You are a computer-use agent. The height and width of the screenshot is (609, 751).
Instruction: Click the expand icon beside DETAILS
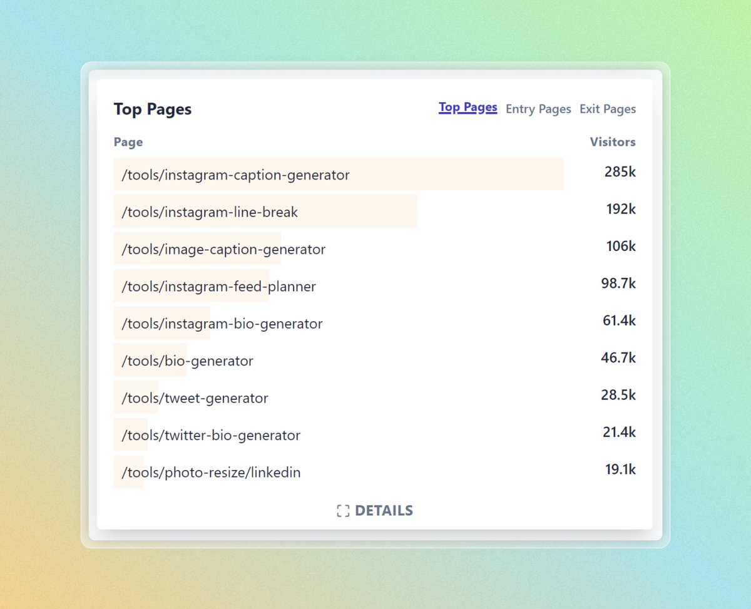pyautogui.click(x=343, y=511)
